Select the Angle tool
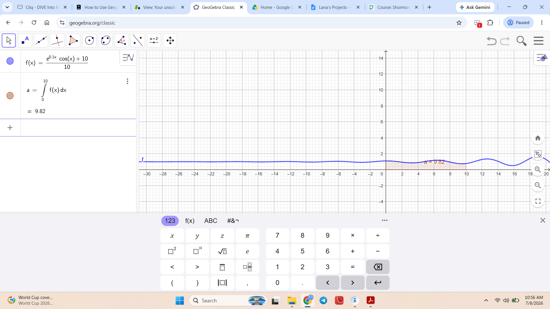Screen dimensions: 550x309 (x=121, y=41)
